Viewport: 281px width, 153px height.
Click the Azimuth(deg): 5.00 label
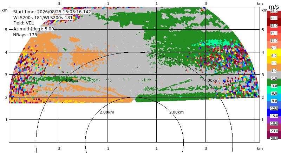(x=33, y=29)
